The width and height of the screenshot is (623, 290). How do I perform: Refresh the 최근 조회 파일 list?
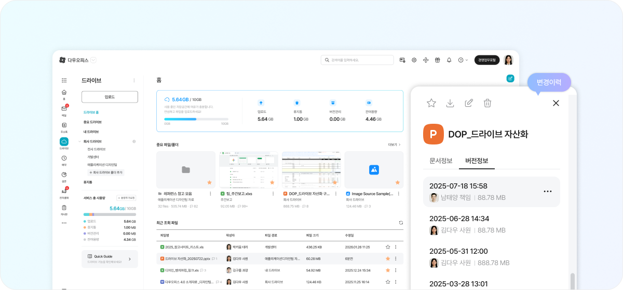tap(401, 223)
